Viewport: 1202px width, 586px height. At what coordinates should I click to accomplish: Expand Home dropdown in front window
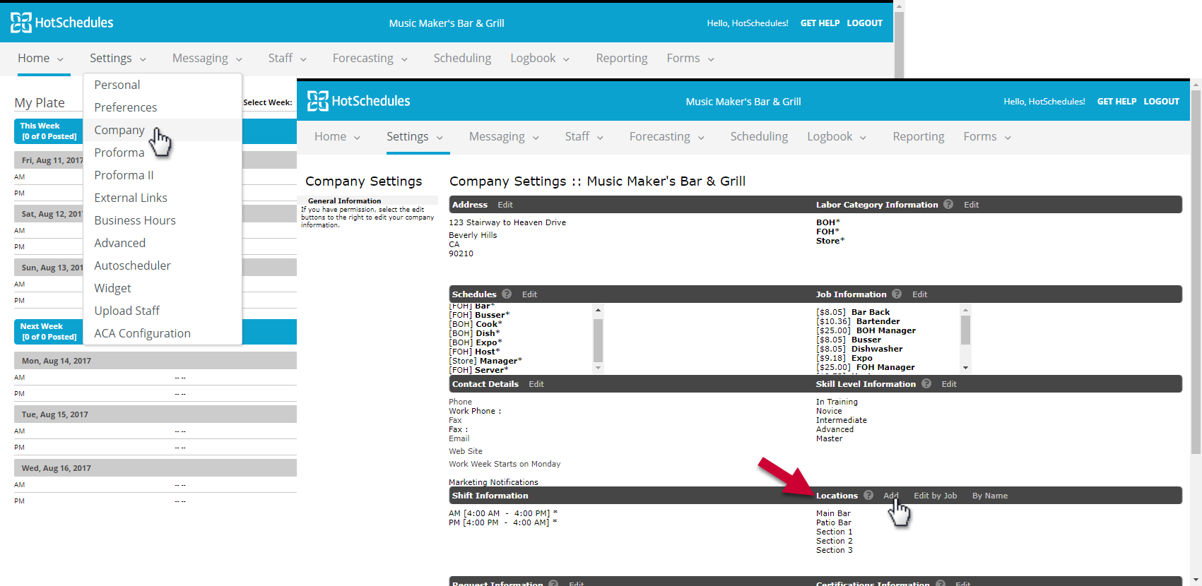click(x=357, y=138)
